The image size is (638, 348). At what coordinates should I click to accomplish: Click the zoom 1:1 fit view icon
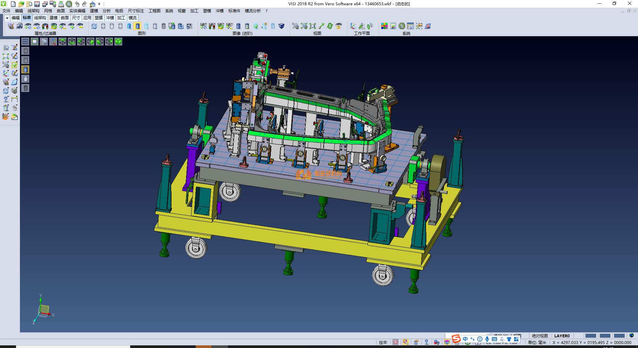[313, 26]
